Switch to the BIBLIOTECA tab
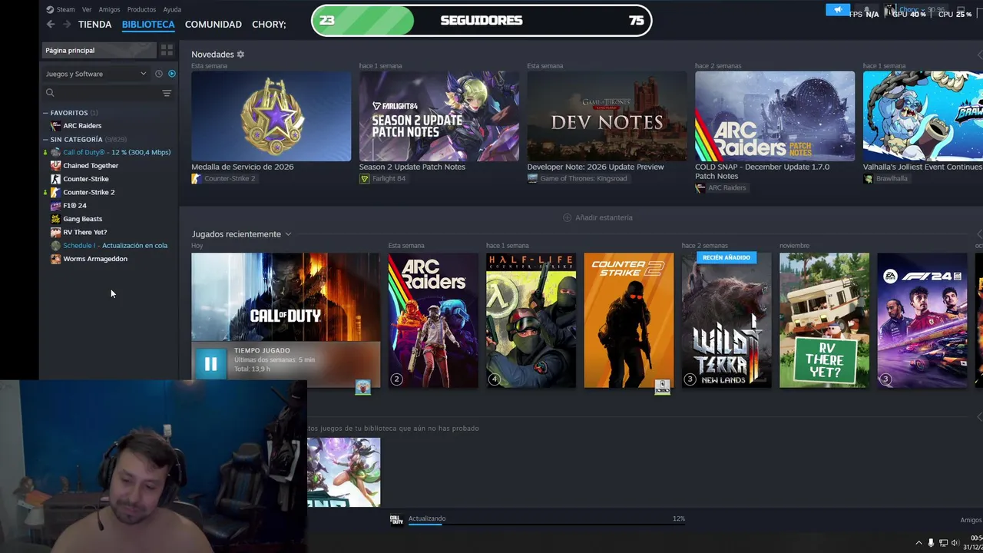 (148, 25)
